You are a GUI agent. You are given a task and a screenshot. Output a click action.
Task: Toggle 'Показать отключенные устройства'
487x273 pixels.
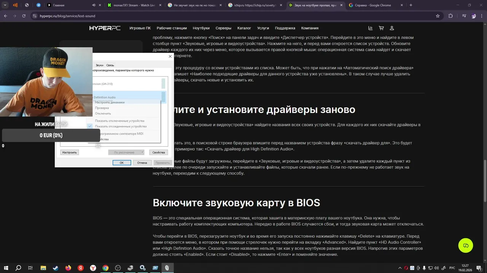pos(120,121)
